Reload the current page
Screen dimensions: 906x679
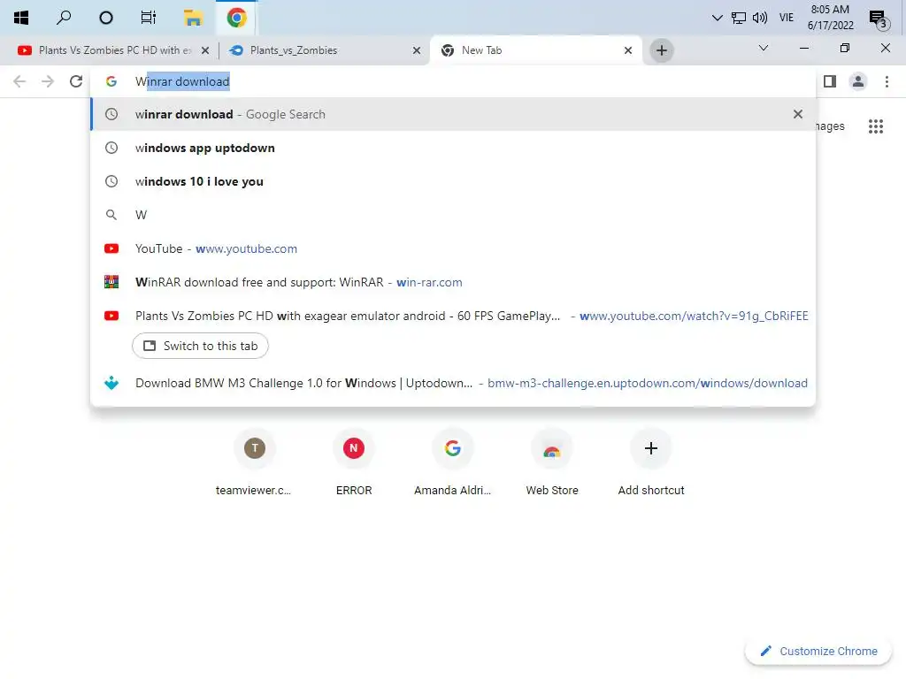tap(76, 81)
